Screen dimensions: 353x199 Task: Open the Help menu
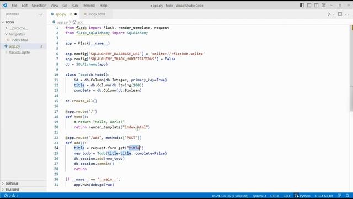[103, 6]
